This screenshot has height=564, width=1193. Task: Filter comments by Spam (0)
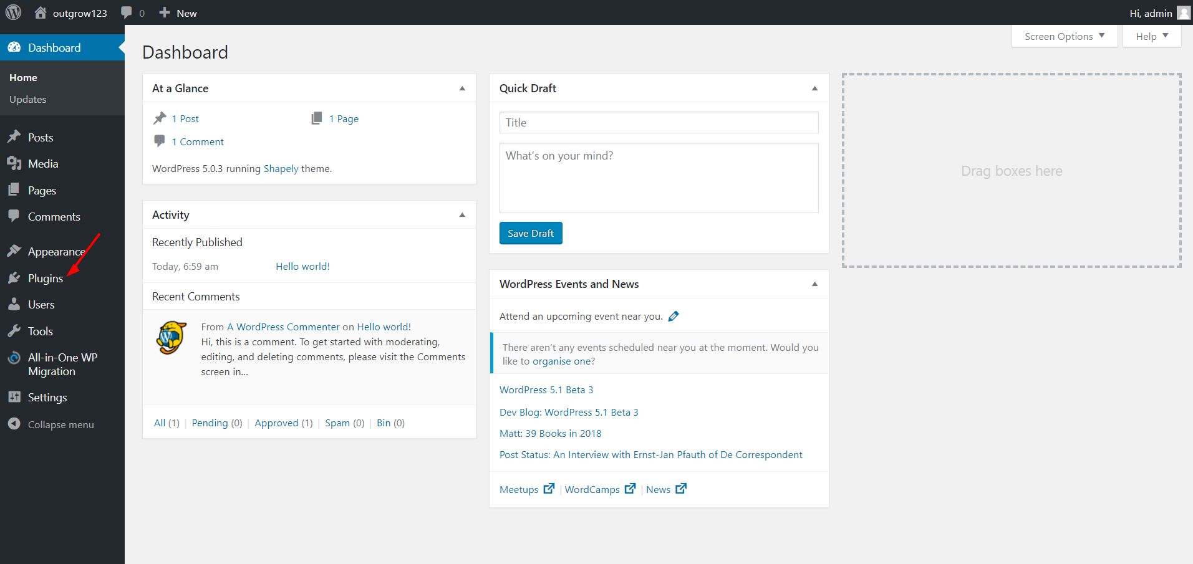tap(344, 423)
